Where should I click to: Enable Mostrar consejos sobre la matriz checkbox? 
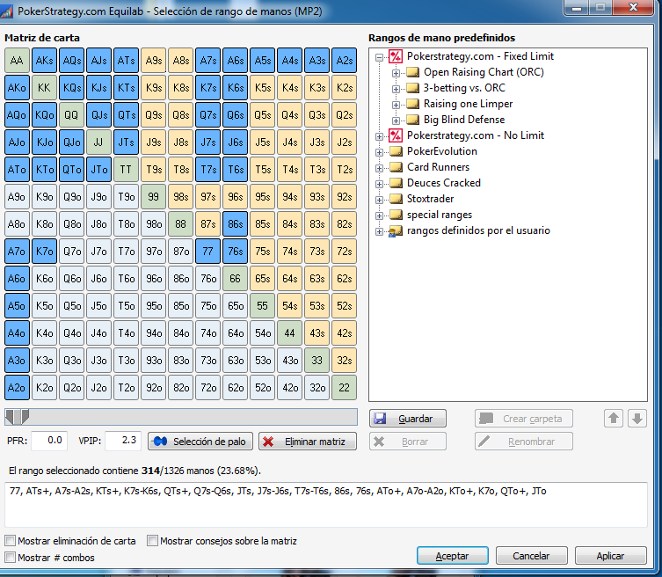coord(152,541)
